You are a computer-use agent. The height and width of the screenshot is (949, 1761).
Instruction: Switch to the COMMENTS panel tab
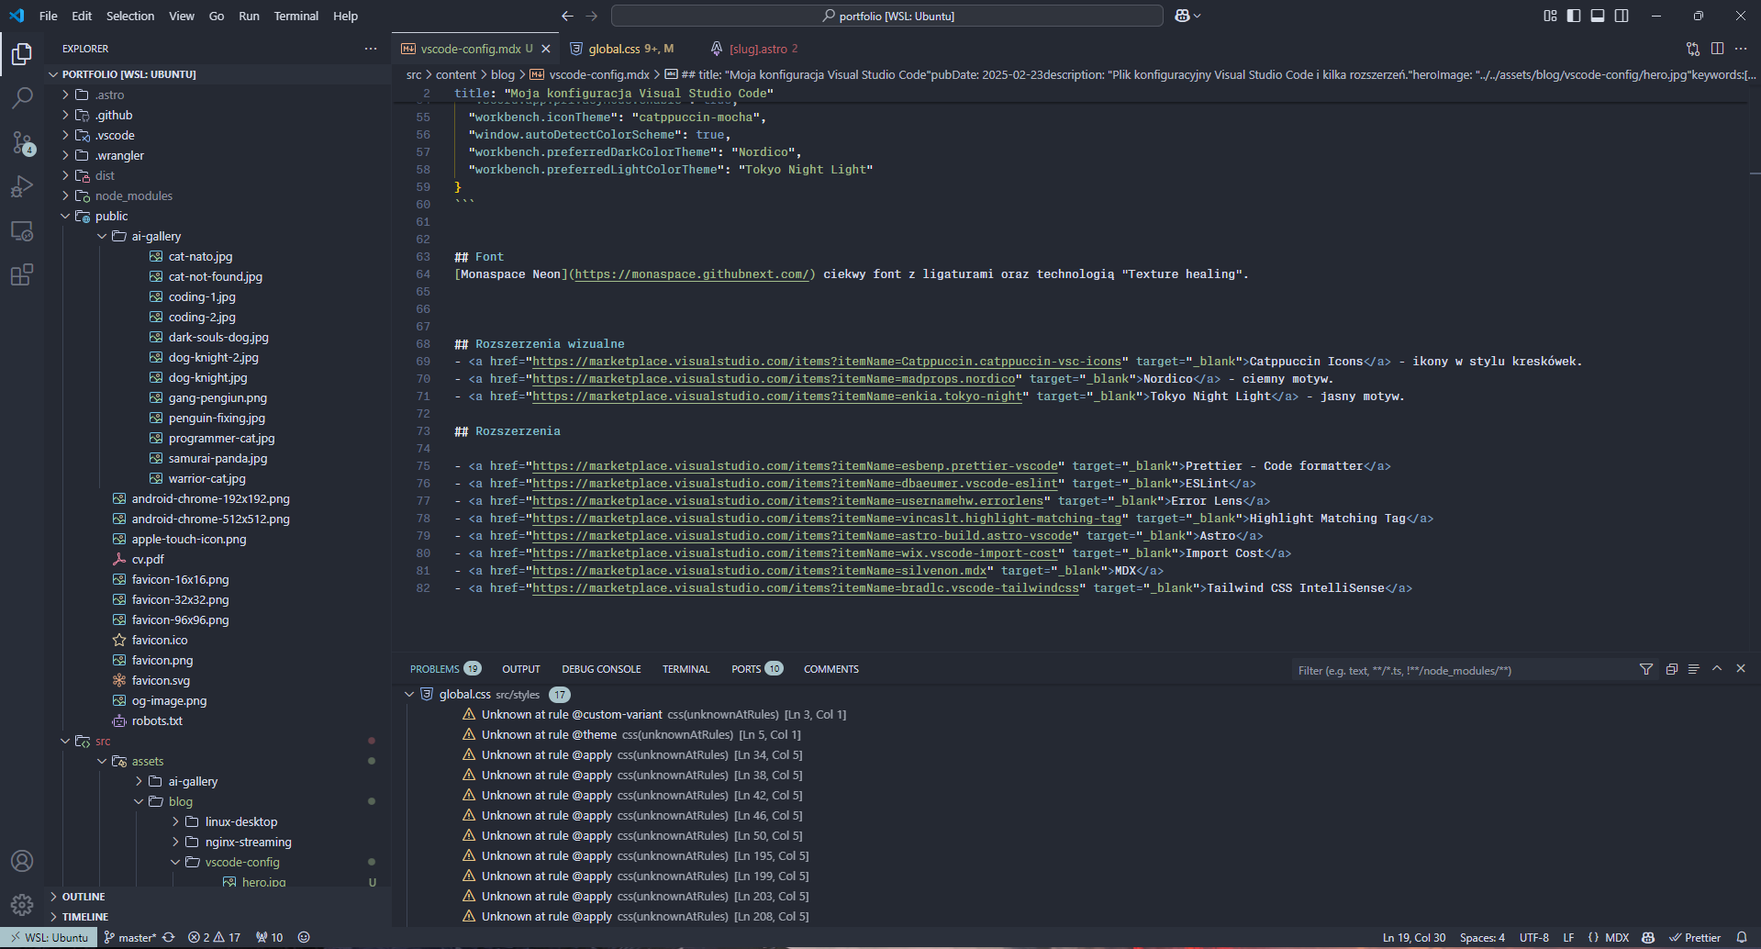click(x=831, y=669)
